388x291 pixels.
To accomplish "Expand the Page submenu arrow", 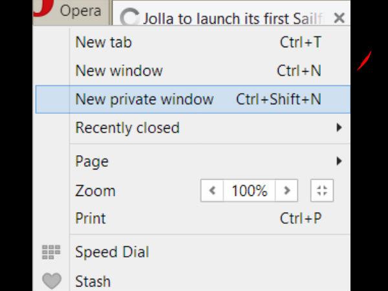I will pyautogui.click(x=338, y=161).
